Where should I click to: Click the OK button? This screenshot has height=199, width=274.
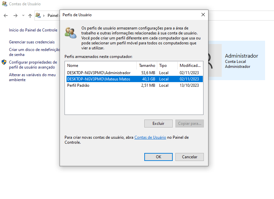coord(158,157)
